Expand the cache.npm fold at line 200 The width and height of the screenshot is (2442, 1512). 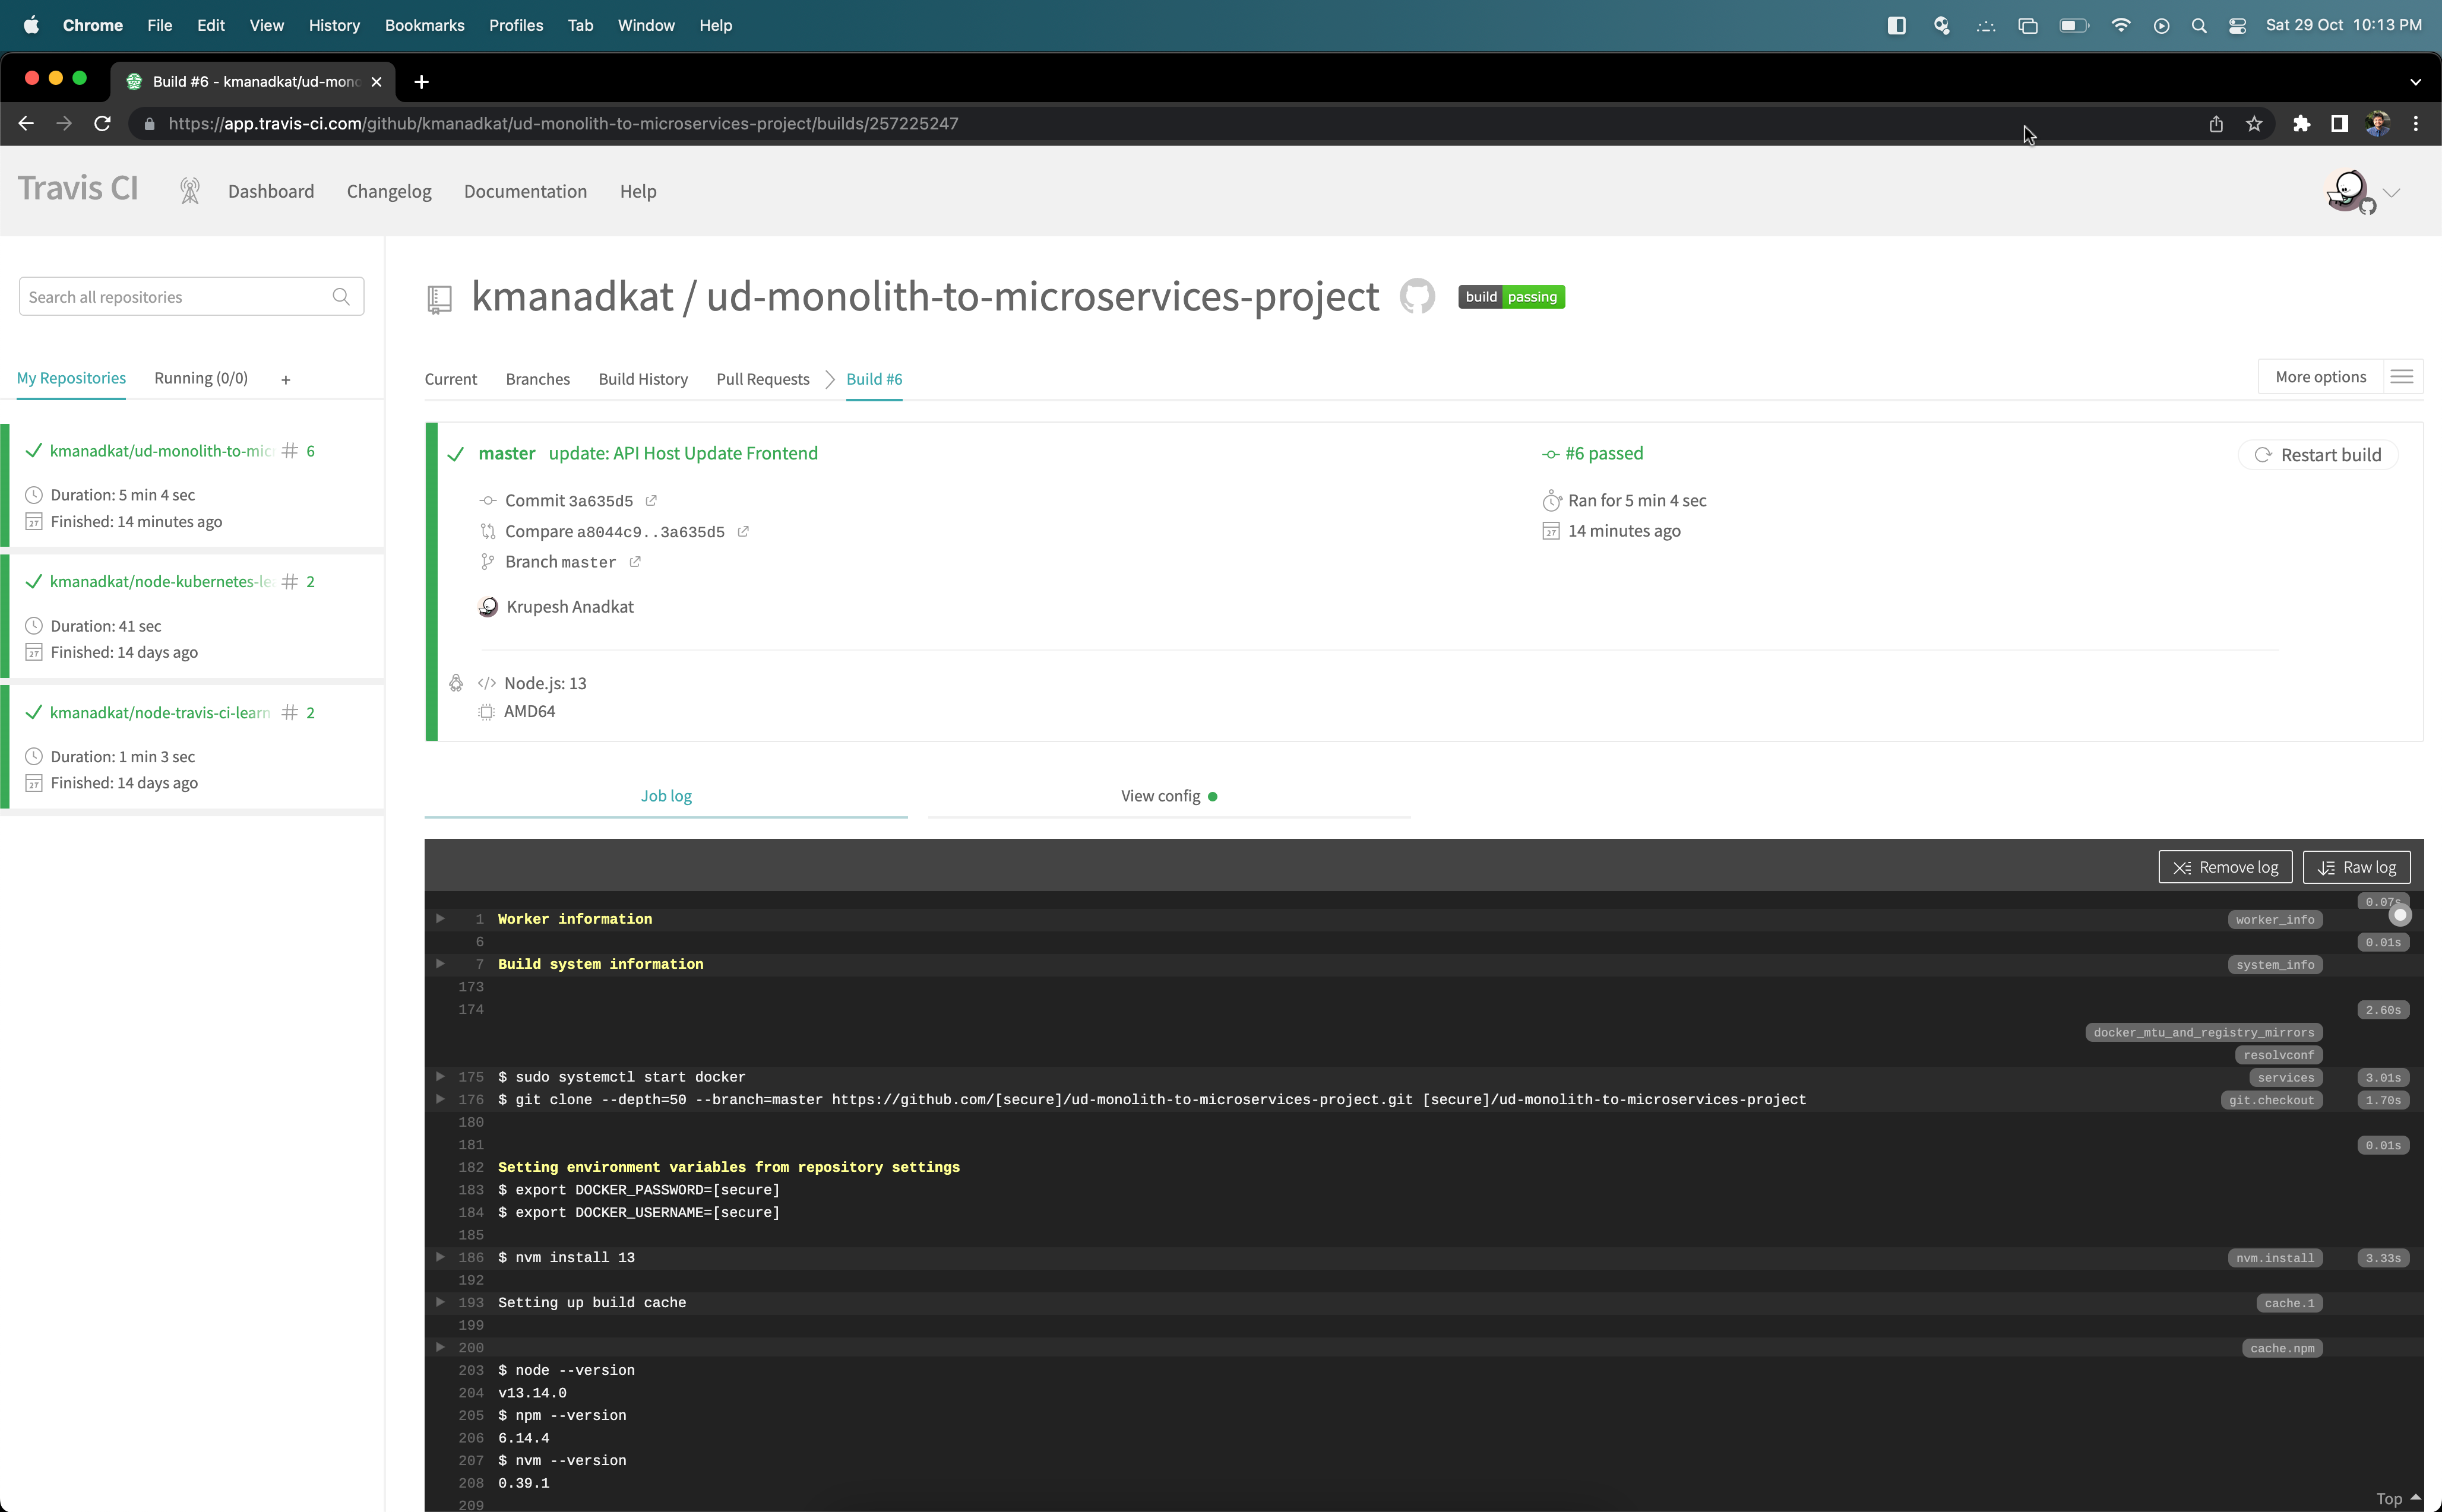point(440,1346)
